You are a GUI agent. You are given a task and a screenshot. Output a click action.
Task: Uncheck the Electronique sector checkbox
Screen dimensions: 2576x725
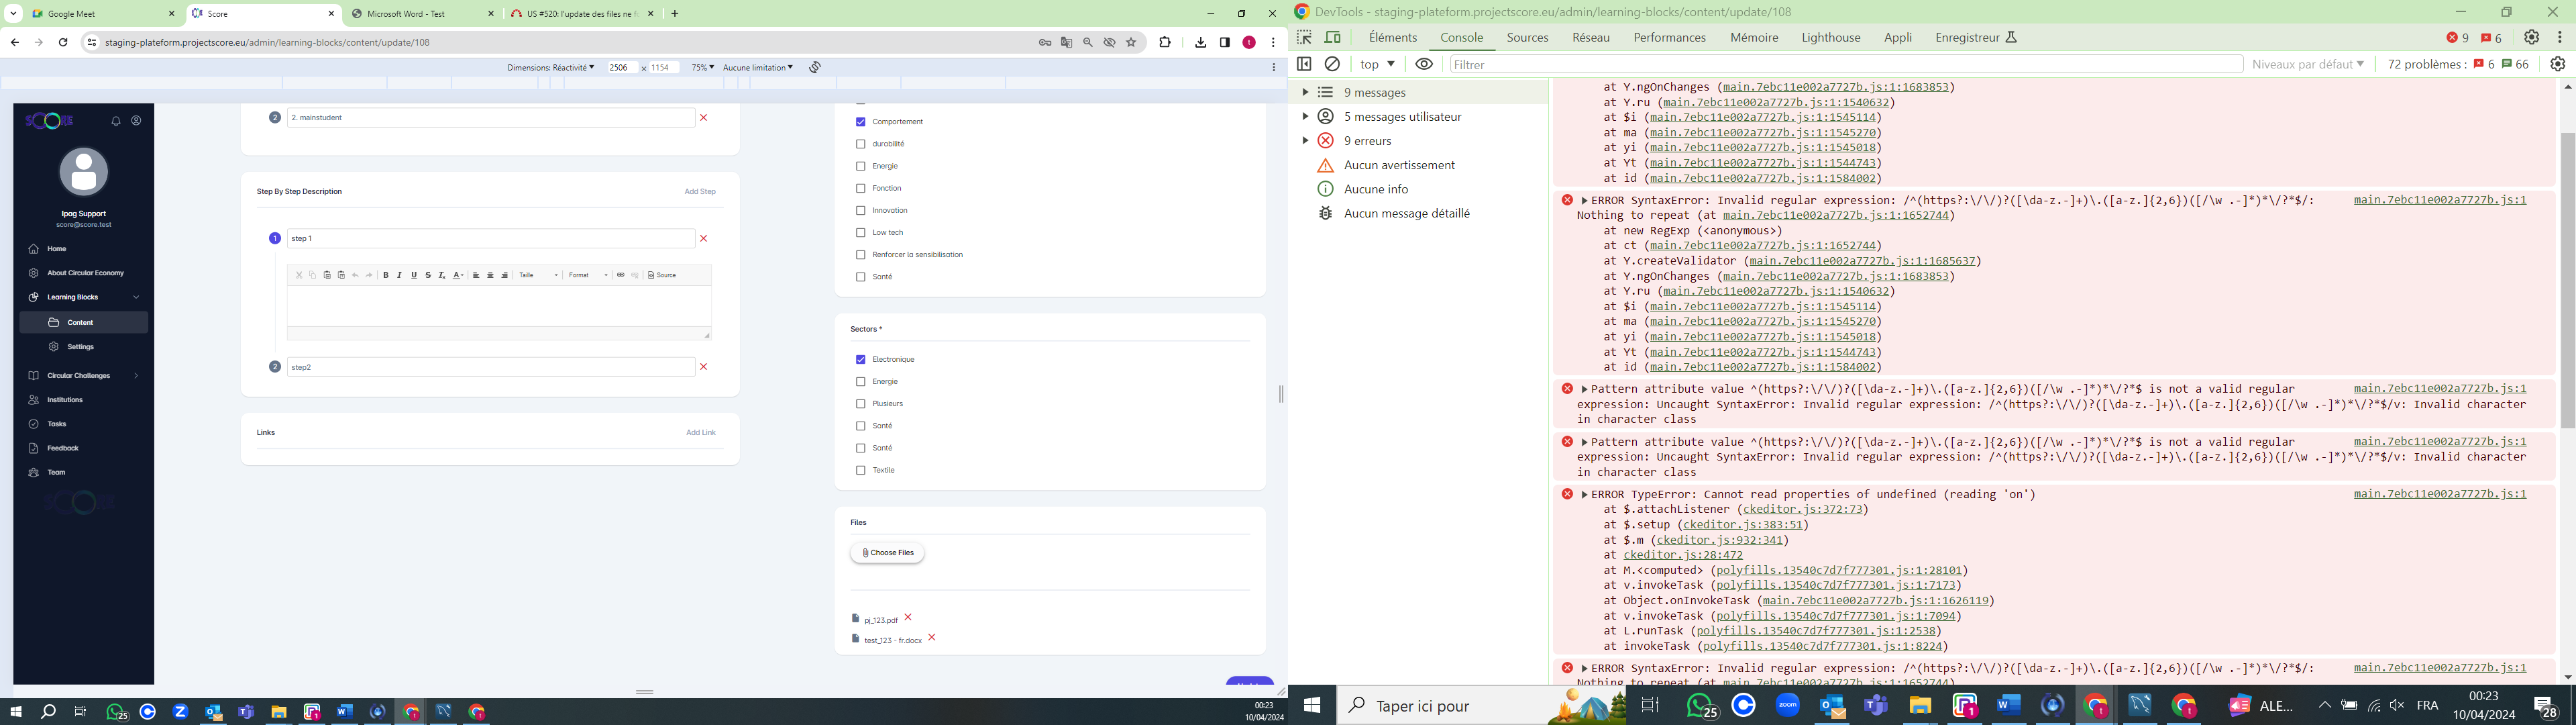pos(860,360)
